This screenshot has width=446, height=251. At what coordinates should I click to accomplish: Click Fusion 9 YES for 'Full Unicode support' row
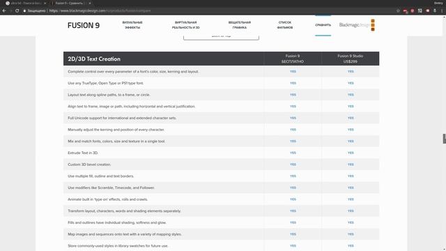(x=293, y=118)
